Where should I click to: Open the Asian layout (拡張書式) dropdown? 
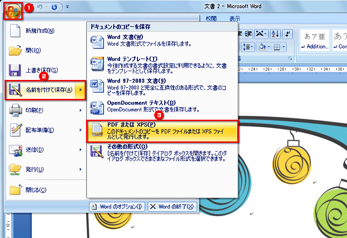(261, 34)
